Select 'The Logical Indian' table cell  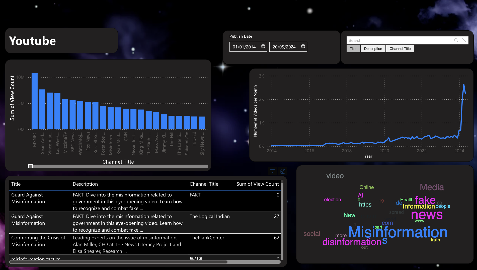tap(210, 217)
